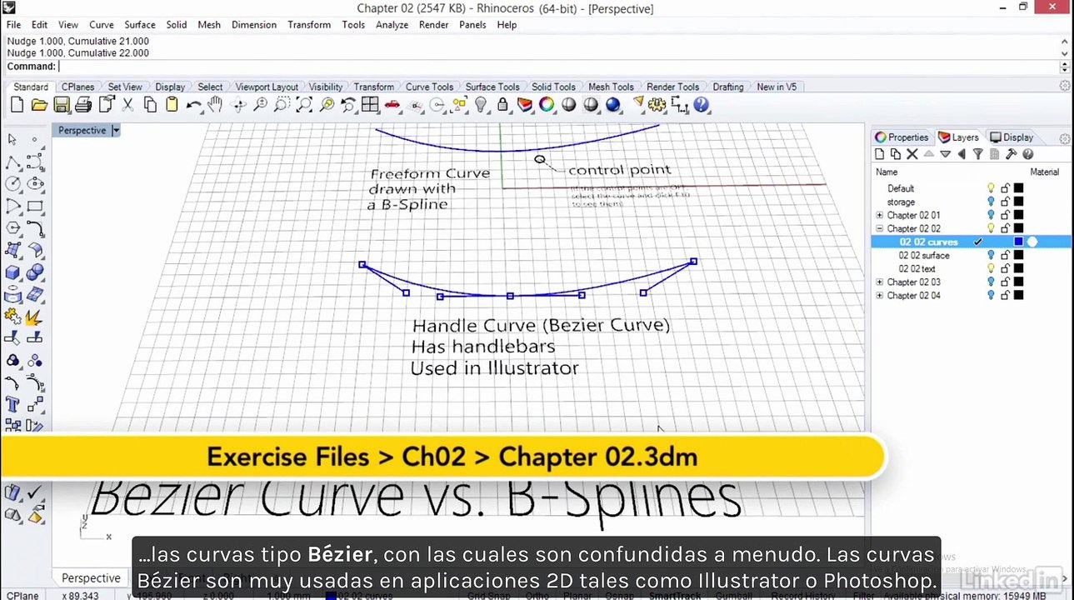Click the hammer Tools icon in Layers panel
The image size is (1074, 600).
point(1011,154)
